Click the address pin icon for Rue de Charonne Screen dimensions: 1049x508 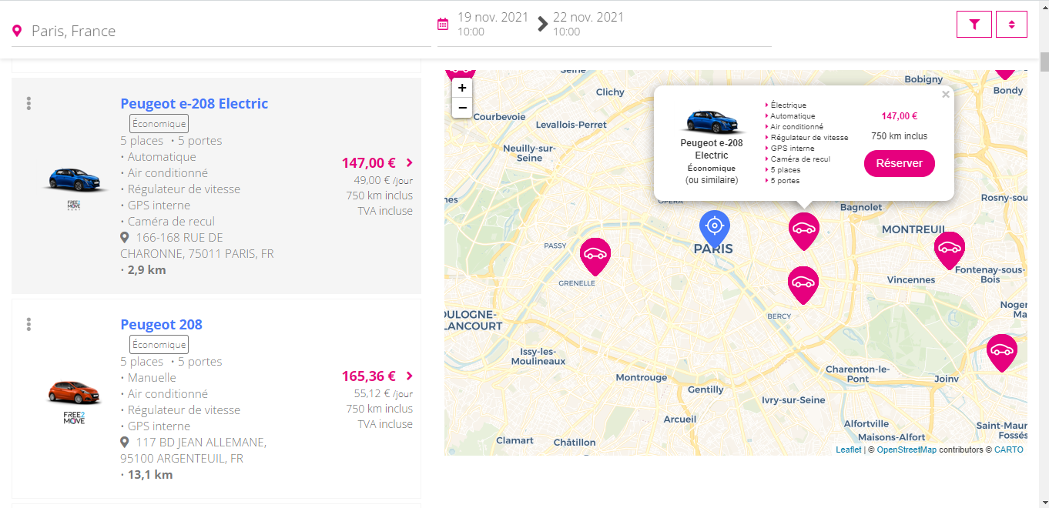click(125, 237)
